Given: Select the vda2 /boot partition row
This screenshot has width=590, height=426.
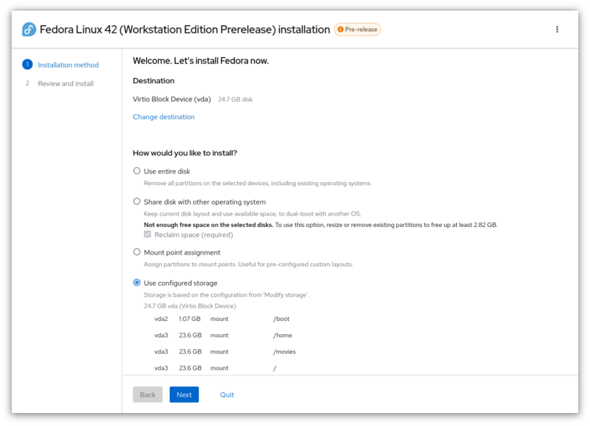Looking at the screenshot, I should [x=217, y=318].
